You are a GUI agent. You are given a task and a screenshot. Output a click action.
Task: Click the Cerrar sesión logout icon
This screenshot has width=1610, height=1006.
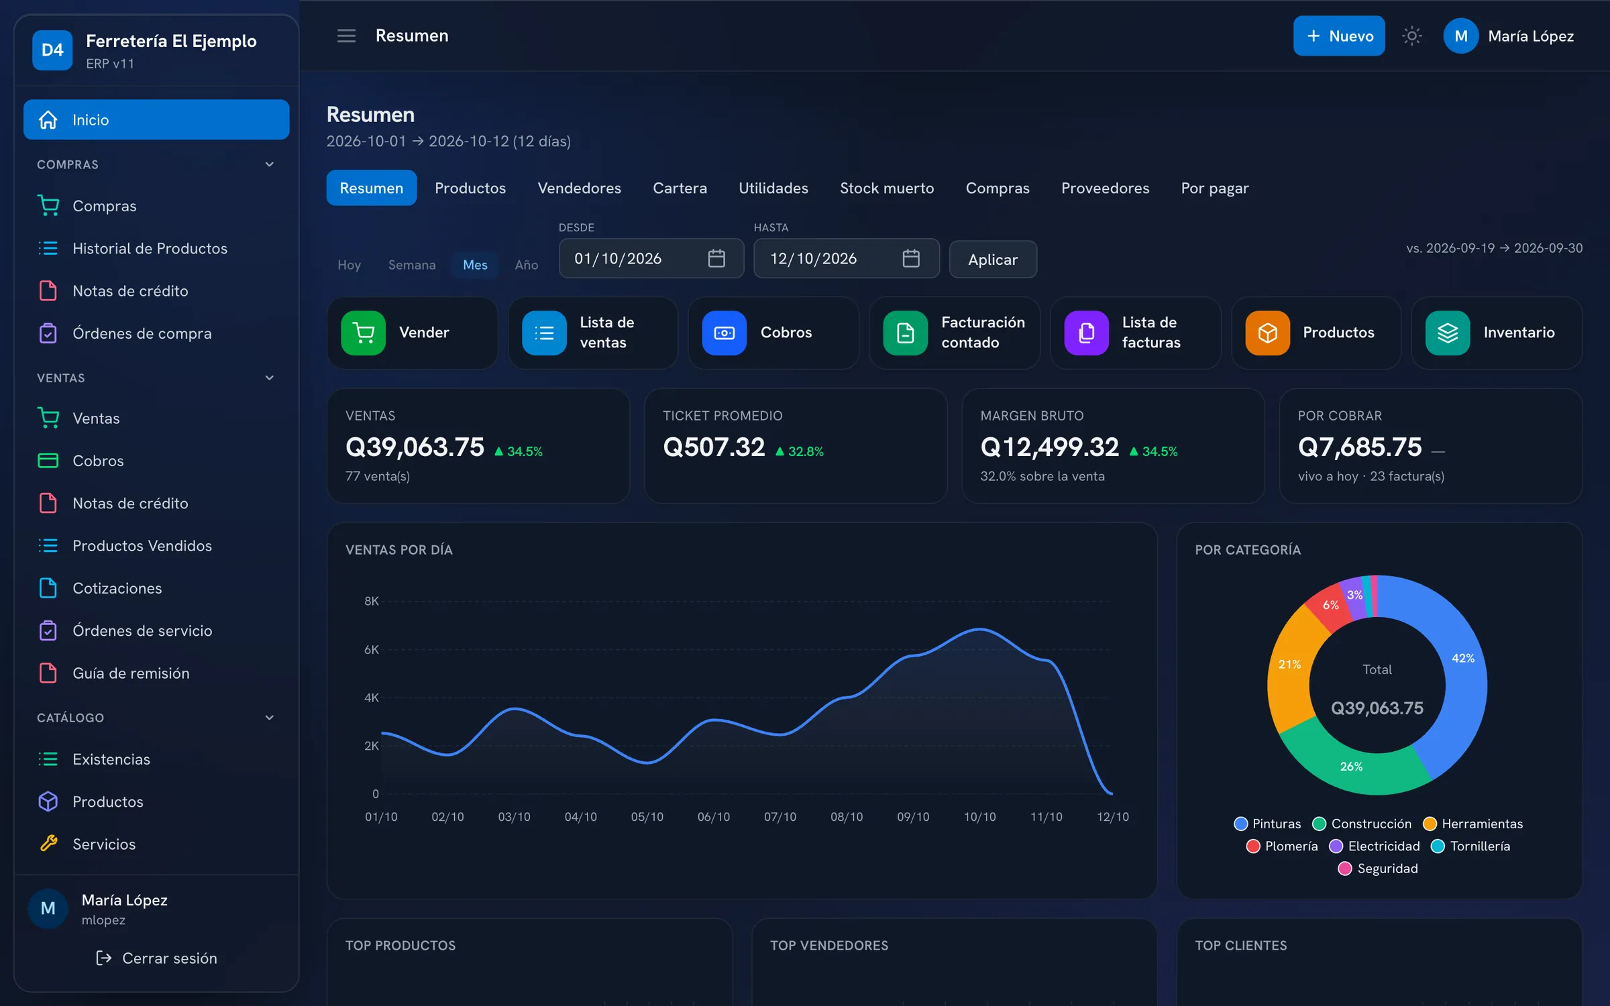[x=104, y=958]
